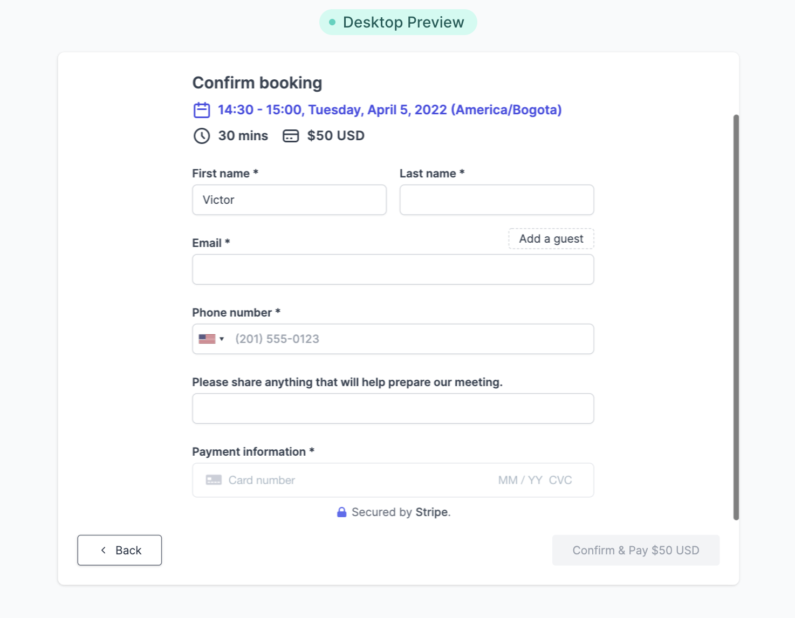Focus the Email input field
795x618 pixels.
pos(393,270)
